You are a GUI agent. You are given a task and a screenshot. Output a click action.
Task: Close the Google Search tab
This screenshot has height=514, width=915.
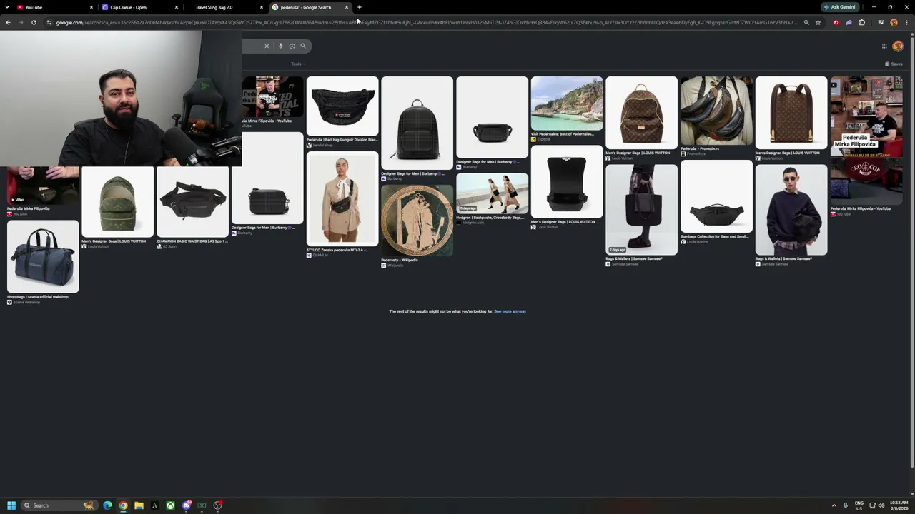click(347, 7)
